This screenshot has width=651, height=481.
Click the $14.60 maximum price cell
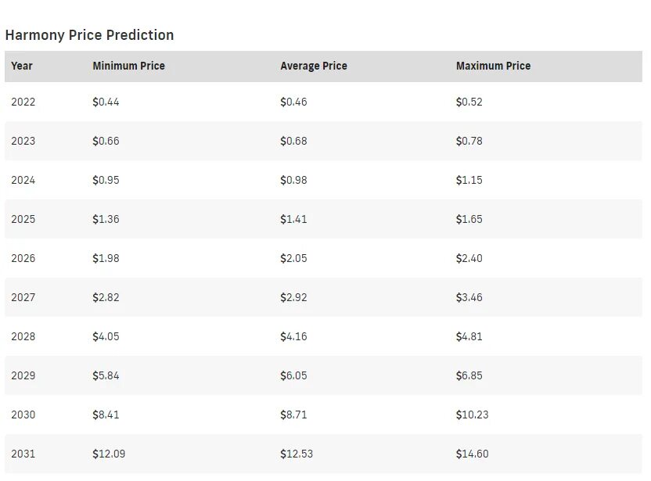coord(472,454)
